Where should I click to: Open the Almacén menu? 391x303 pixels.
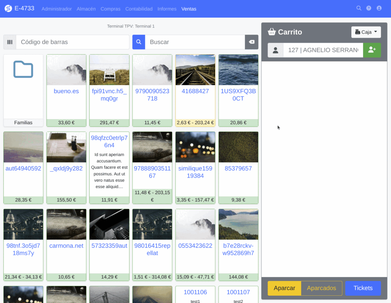tap(86, 9)
